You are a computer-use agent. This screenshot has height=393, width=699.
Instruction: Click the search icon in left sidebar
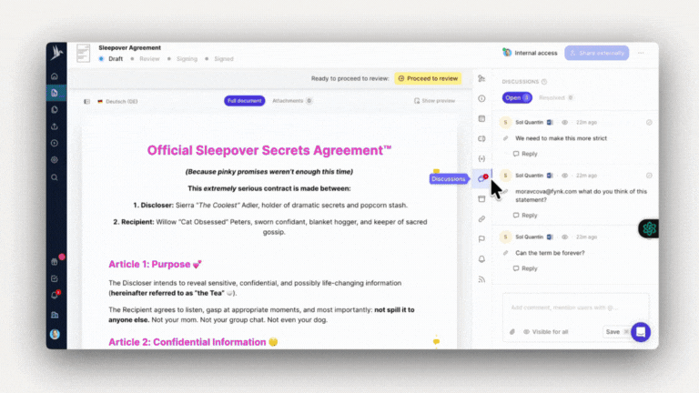click(x=55, y=177)
